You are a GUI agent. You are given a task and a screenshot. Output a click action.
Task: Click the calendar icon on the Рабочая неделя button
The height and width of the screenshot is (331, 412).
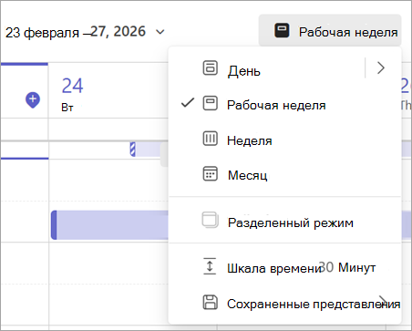coord(282,31)
